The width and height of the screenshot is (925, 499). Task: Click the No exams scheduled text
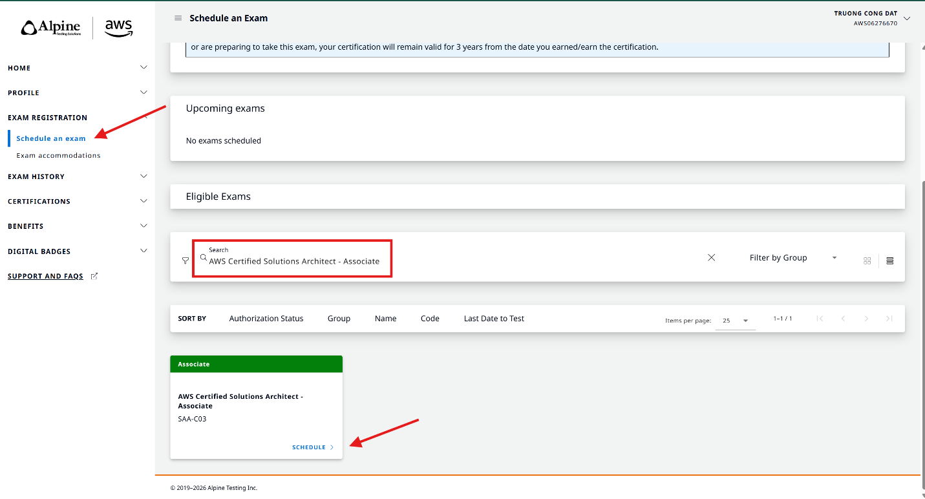coord(224,141)
